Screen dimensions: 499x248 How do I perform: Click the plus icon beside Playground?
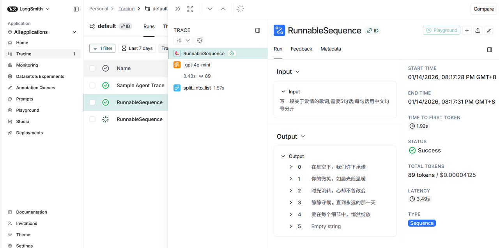point(467,30)
